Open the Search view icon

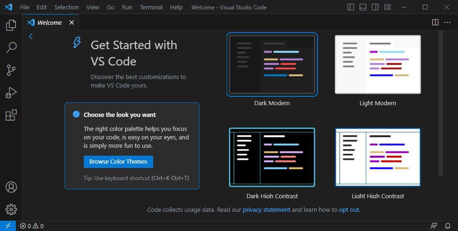(x=11, y=48)
